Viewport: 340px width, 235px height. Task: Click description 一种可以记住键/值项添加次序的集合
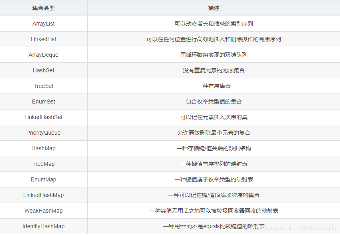(213, 195)
